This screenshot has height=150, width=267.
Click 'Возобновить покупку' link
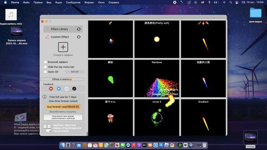pos(63,112)
